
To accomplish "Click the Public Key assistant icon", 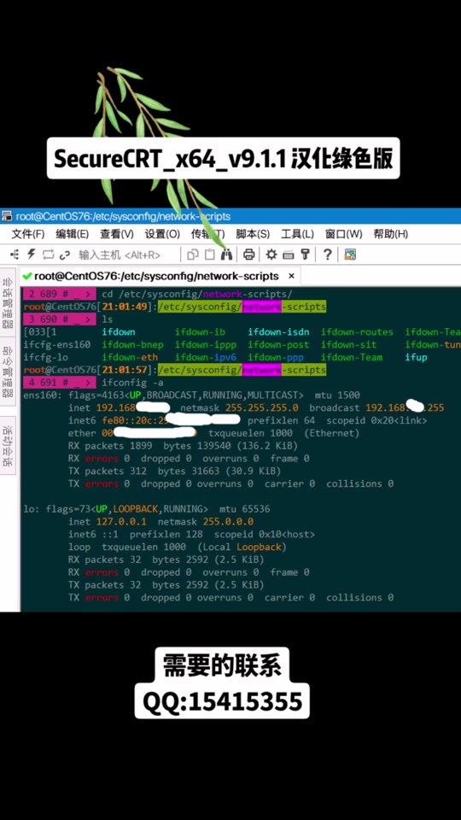I will [305, 255].
